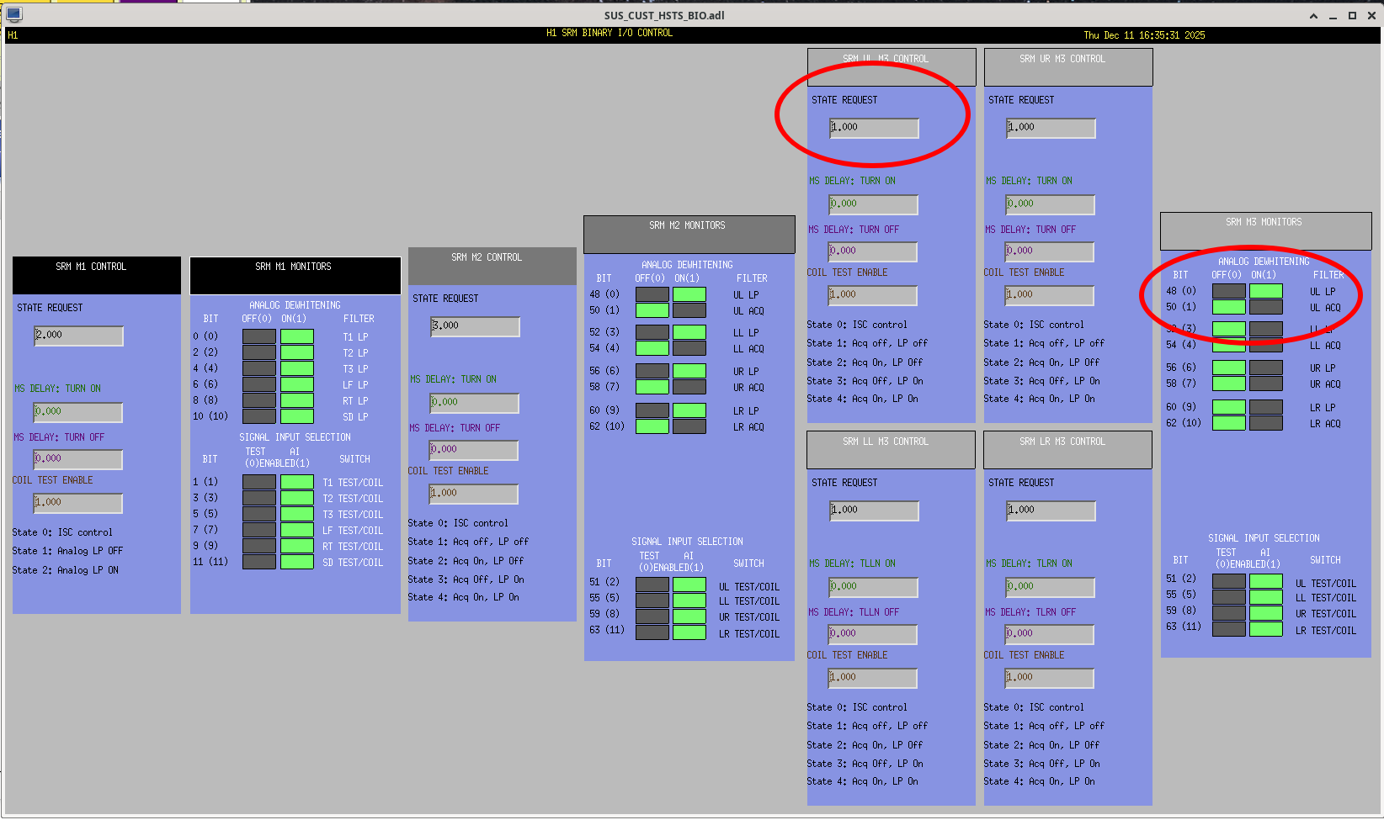
Task: Click the UR TEST/COIL AI indicator in M3 Monitors
Action: point(1265,613)
